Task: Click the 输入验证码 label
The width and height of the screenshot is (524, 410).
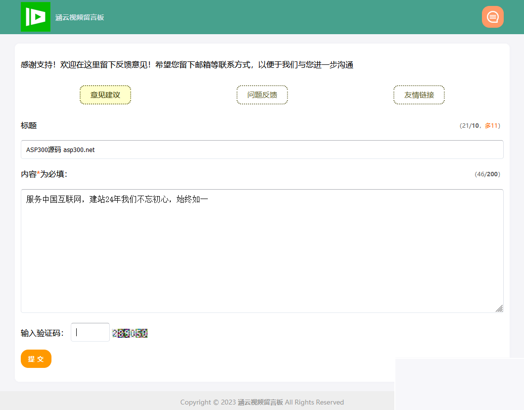Action: (43, 333)
